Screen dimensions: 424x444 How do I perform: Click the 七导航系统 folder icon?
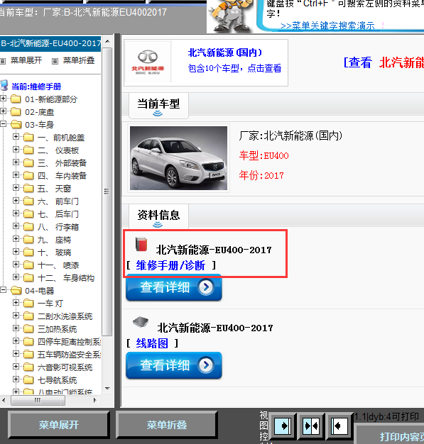[28, 380]
